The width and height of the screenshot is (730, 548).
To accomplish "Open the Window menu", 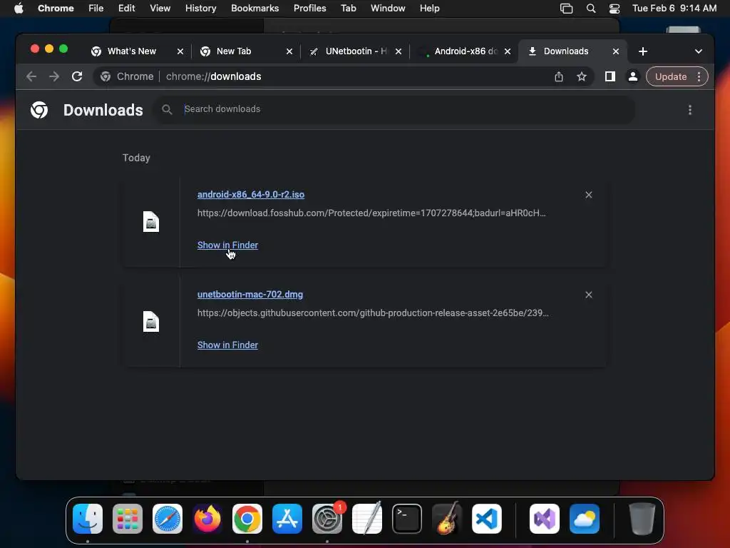I will (388, 8).
